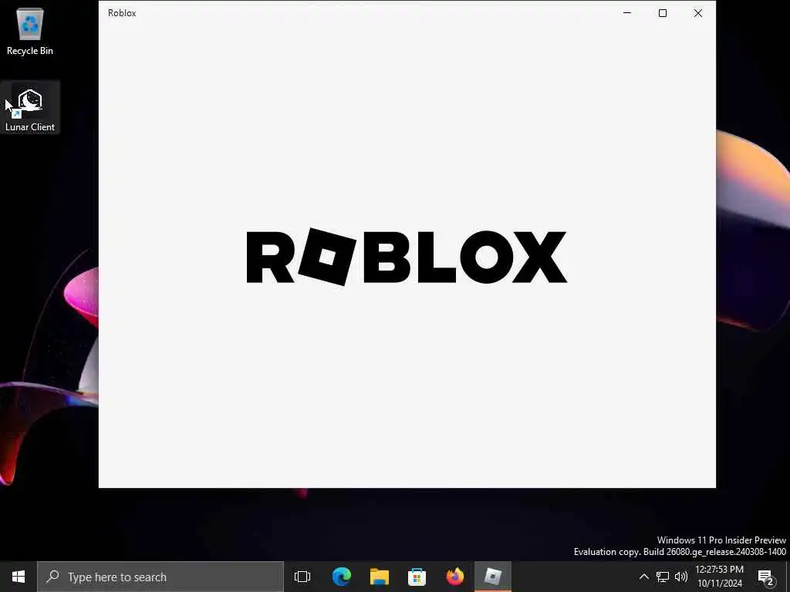Open the network status tray icon
The image size is (790, 592).
pos(663,577)
